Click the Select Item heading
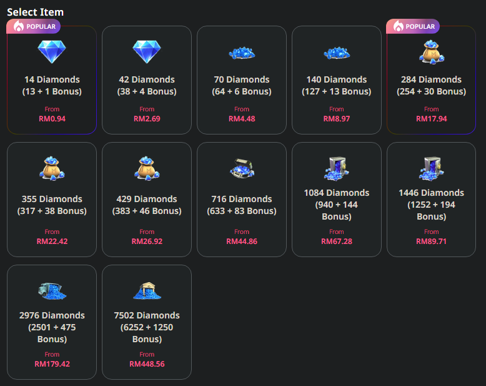Image resolution: width=486 pixels, height=386 pixels. [35, 12]
